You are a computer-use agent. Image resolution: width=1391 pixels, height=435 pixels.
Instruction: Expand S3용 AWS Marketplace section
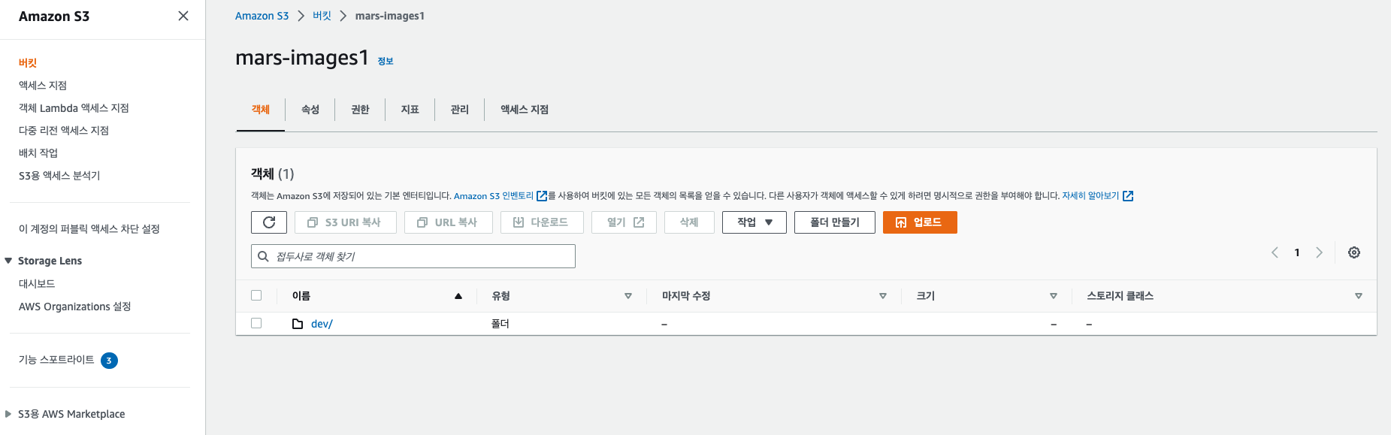click(x=8, y=414)
